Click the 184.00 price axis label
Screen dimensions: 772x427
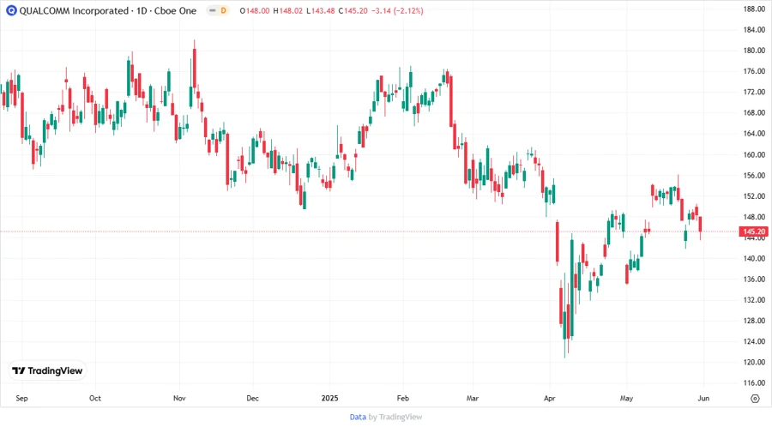coord(754,30)
